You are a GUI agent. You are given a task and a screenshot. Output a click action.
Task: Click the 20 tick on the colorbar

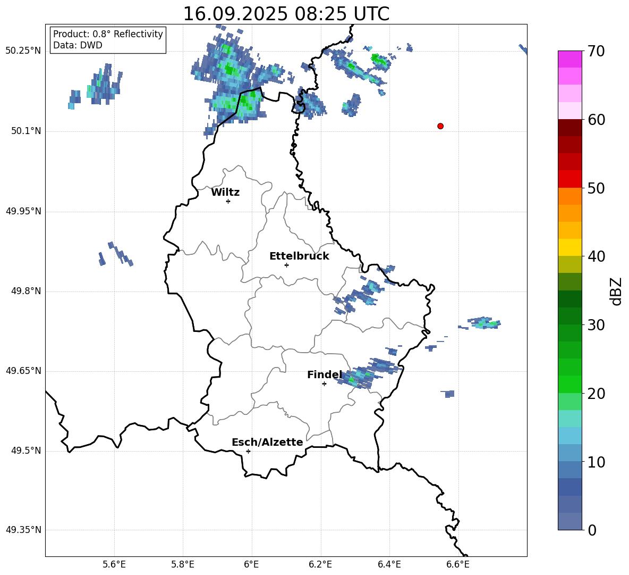[x=596, y=394]
